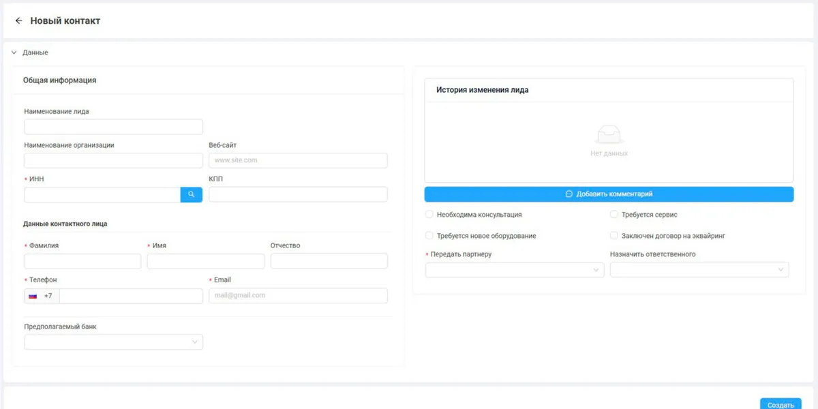The image size is (818, 409).
Task: Open the Russian flag country code selector
Action: click(41, 296)
